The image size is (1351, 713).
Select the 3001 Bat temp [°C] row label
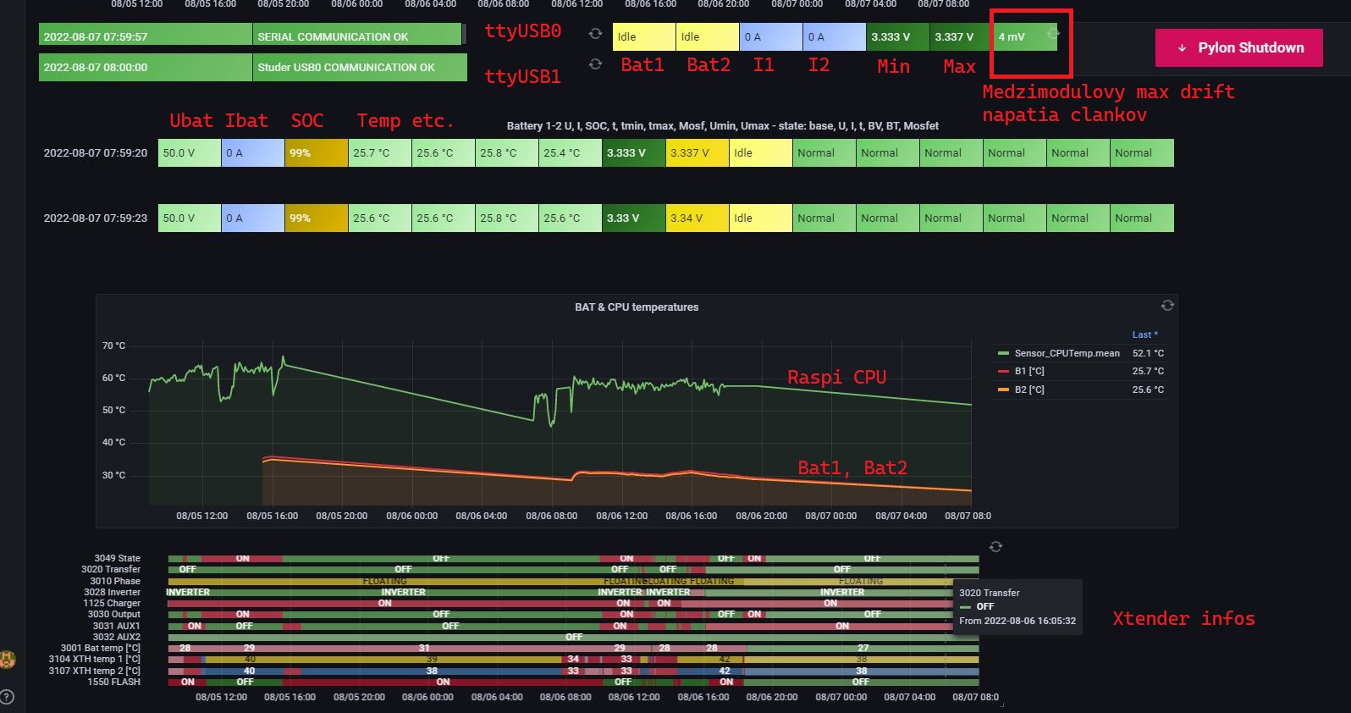point(101,648)
